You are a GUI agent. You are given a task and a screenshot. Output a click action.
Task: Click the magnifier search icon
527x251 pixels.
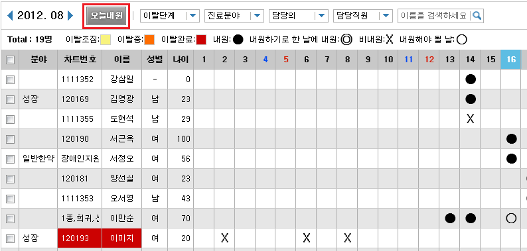477,16
